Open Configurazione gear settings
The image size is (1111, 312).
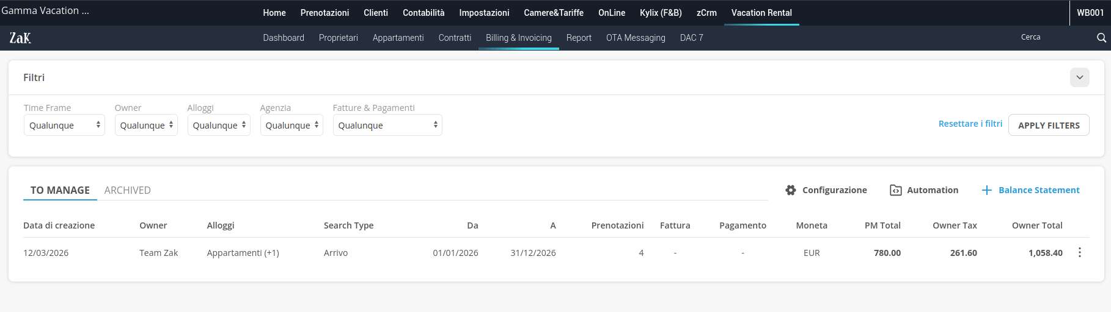[826, 190]
